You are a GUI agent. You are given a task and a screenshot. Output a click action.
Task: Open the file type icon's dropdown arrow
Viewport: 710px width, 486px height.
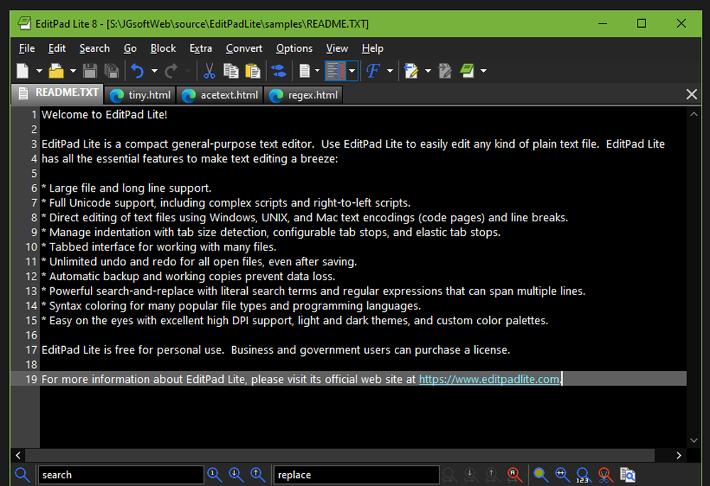tap(317, 71)
